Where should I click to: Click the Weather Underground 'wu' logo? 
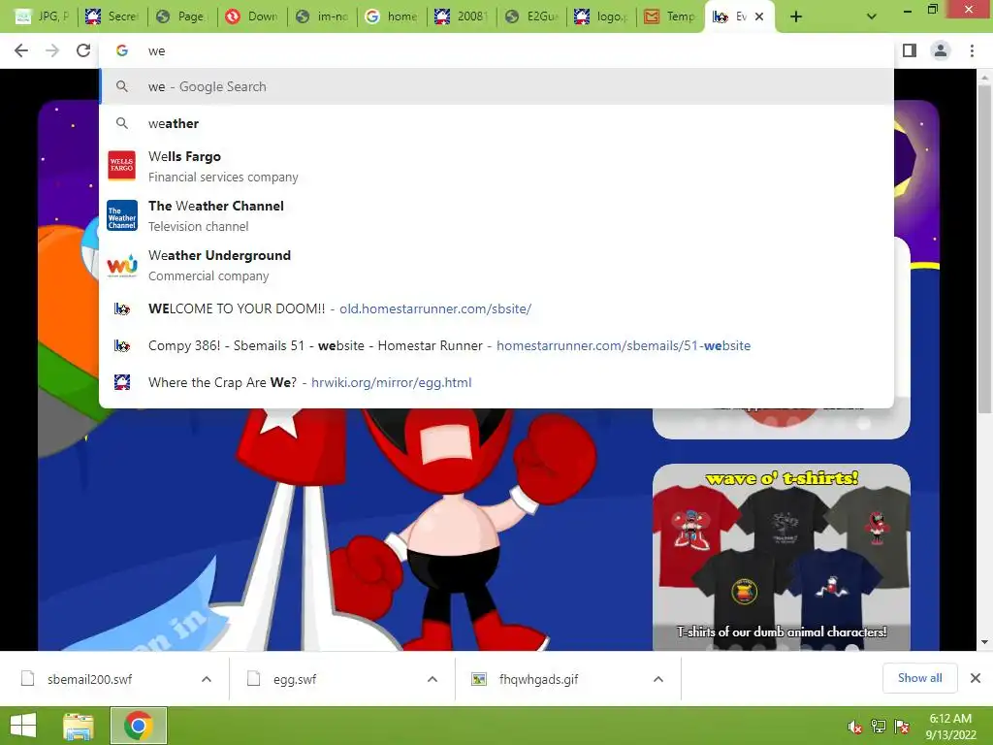(121, 265)
